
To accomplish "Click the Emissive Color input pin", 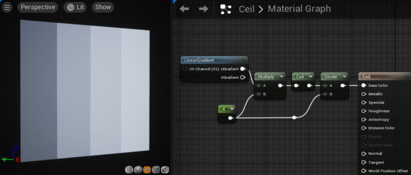I will tap(363, 128).
